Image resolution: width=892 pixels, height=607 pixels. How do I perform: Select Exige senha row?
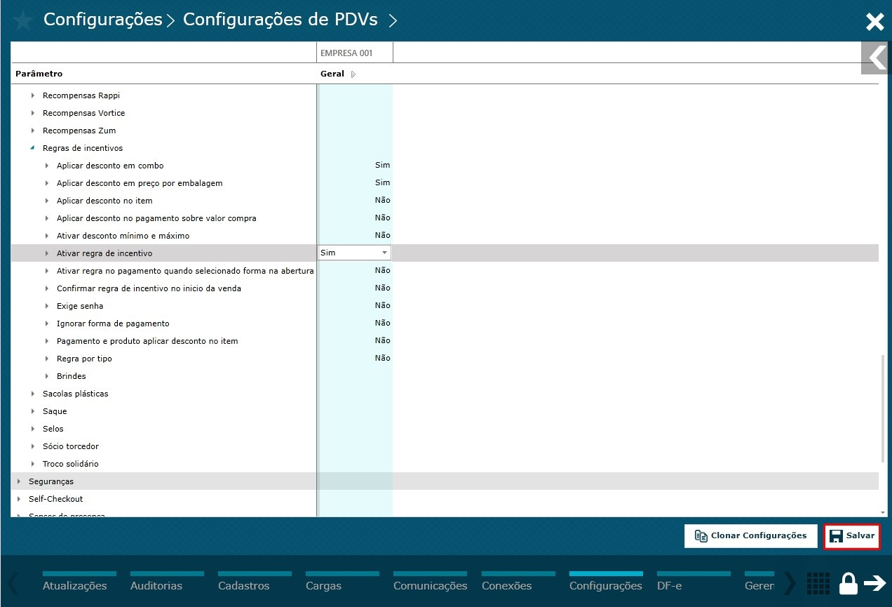tap(80, 306)
